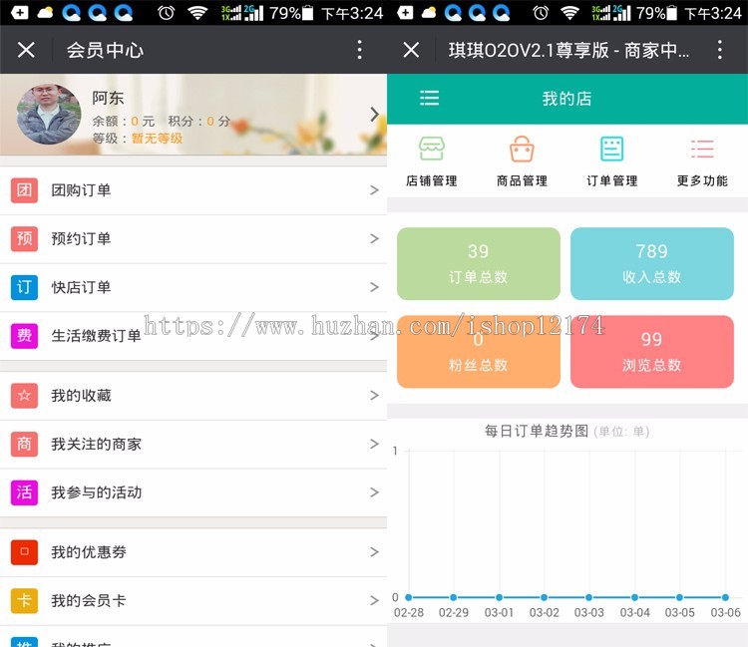Open 我的优惠券 entry
The image size is (748, 647).
193,552
